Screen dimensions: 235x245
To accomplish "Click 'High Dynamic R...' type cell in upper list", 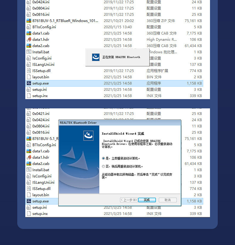I will click(x=162, y=40).
